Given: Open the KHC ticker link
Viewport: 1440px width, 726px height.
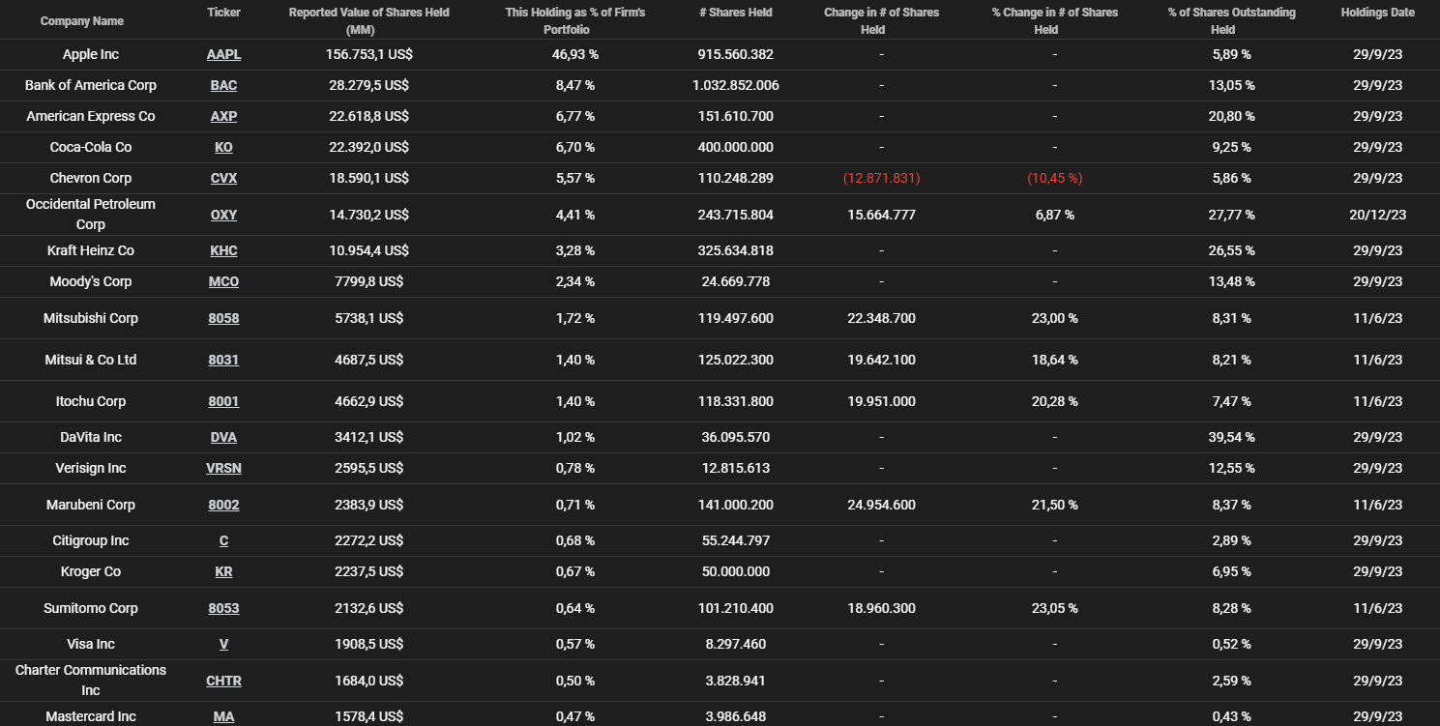Looking at the screenshot, I should coord(223,250).
